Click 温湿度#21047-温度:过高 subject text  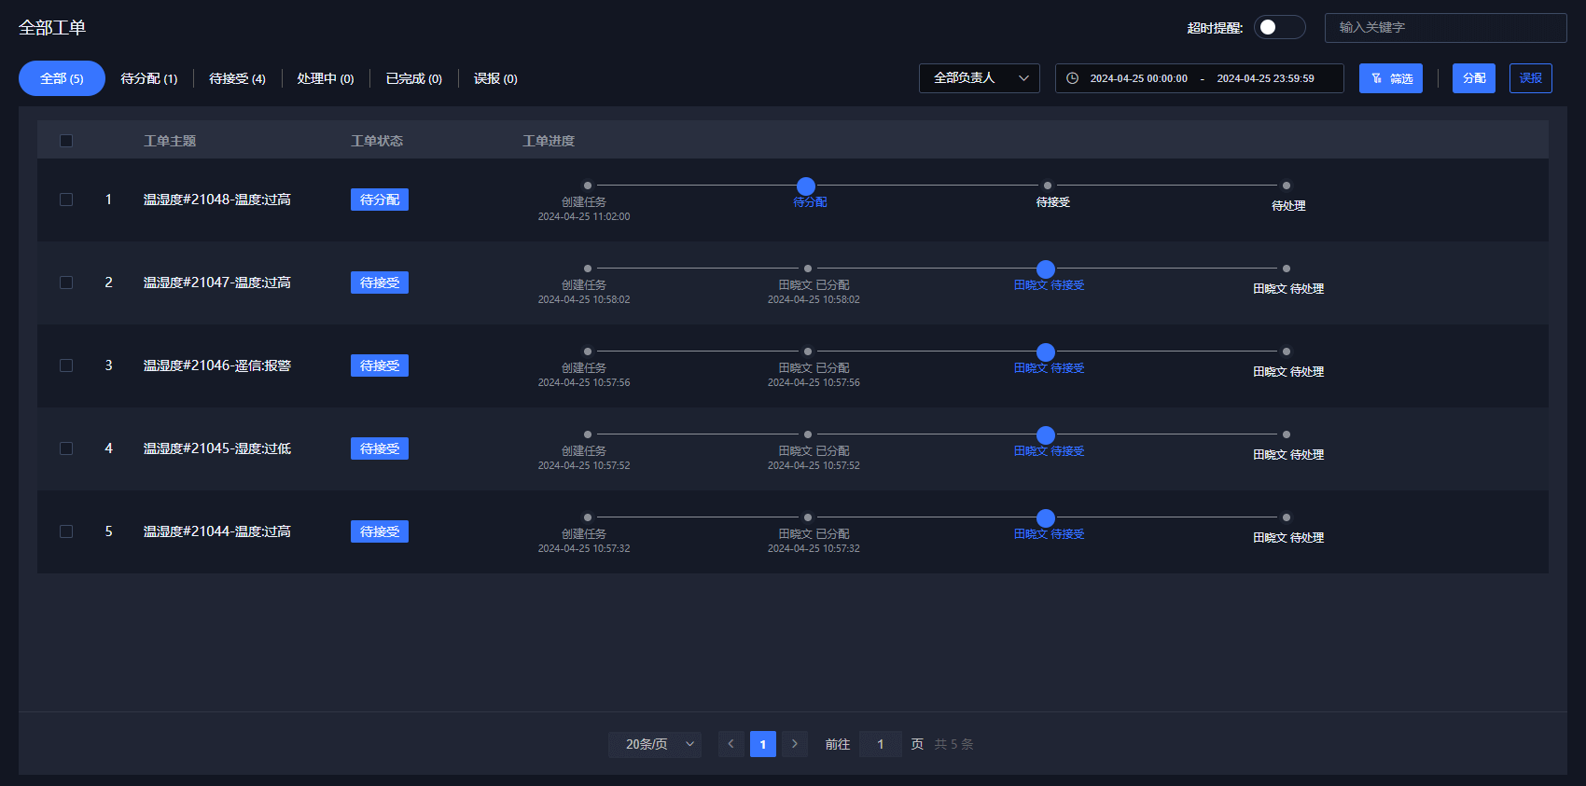coord(217,283)
